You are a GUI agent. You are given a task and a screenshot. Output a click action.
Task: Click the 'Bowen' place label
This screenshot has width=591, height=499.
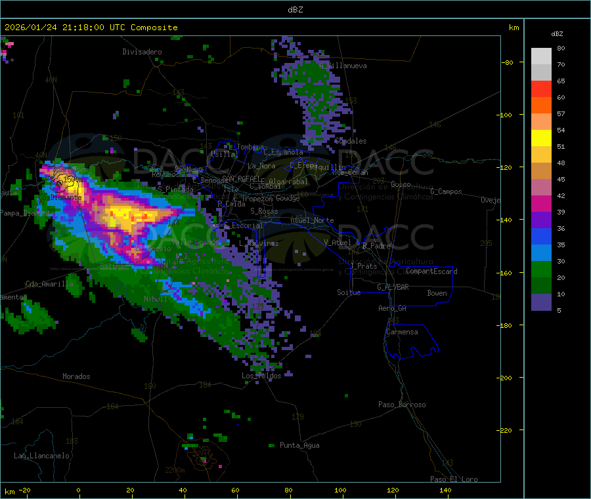(437, 293)
